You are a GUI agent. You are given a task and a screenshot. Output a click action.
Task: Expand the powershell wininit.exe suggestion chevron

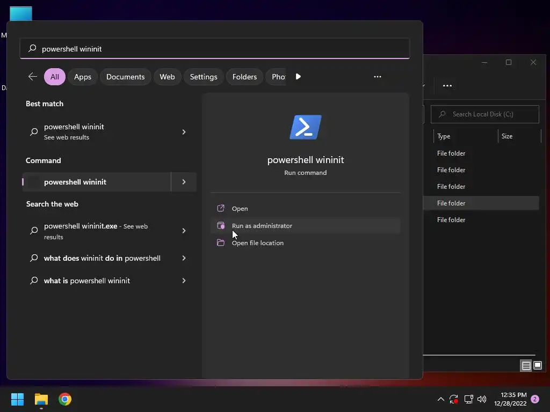click(x=184, y=231)
